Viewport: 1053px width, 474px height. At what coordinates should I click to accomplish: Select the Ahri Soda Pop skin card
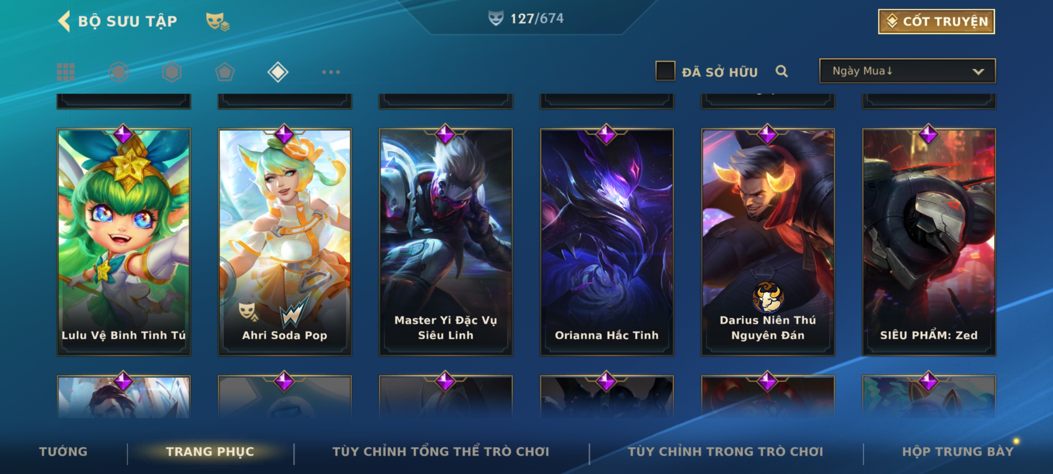(285, 241)
